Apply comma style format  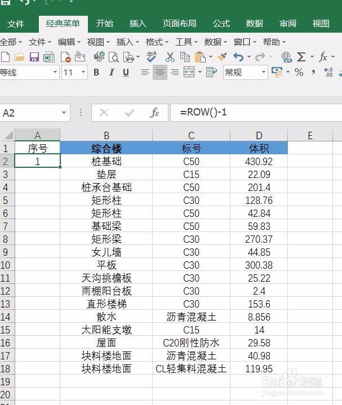click(313, 72)
